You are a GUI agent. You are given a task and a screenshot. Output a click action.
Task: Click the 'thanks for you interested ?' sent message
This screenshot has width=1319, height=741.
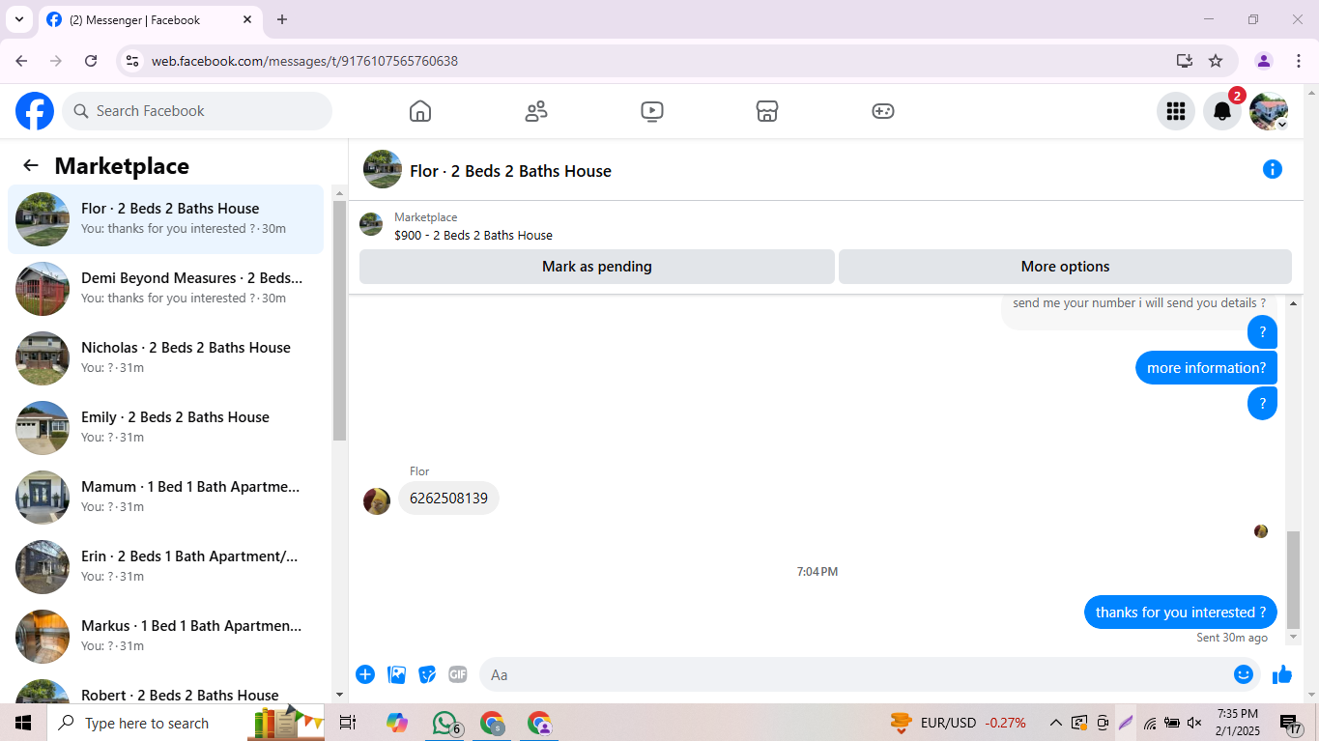pos(1181,613)
